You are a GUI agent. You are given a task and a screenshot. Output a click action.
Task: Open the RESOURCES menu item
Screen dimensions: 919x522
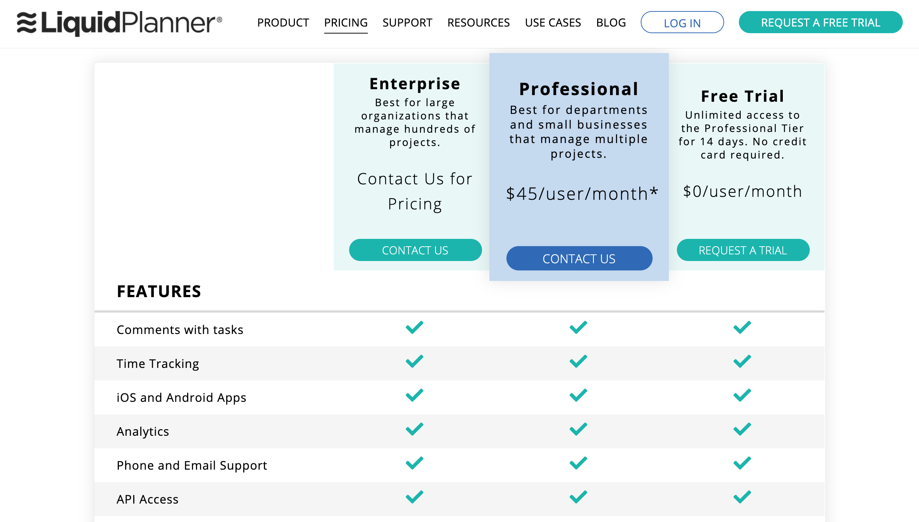click(479, 23)
